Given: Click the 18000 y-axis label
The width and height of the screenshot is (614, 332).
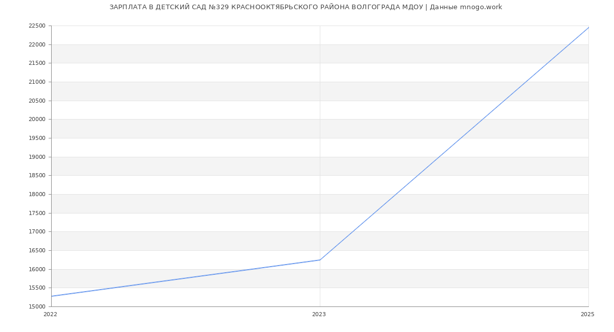Looking at the screenshot, I should [37, 195].
